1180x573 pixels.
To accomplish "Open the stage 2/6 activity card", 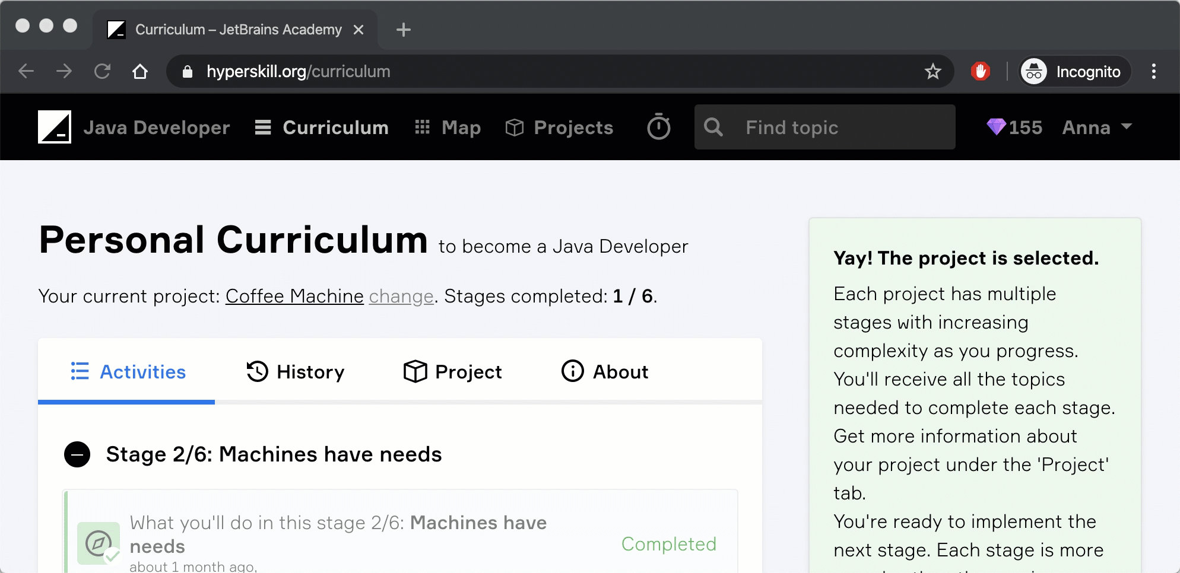I will (x=400, y=531).
